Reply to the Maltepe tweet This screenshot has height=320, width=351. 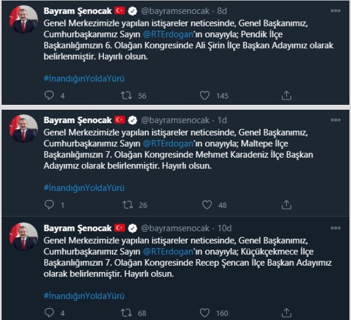[49, 205]
